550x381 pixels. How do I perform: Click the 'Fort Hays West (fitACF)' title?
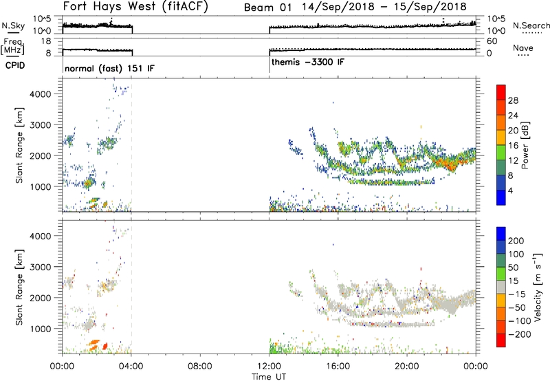click(x=135, y=7)
